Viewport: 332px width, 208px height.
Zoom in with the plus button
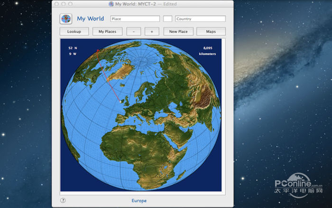point(152,31)
